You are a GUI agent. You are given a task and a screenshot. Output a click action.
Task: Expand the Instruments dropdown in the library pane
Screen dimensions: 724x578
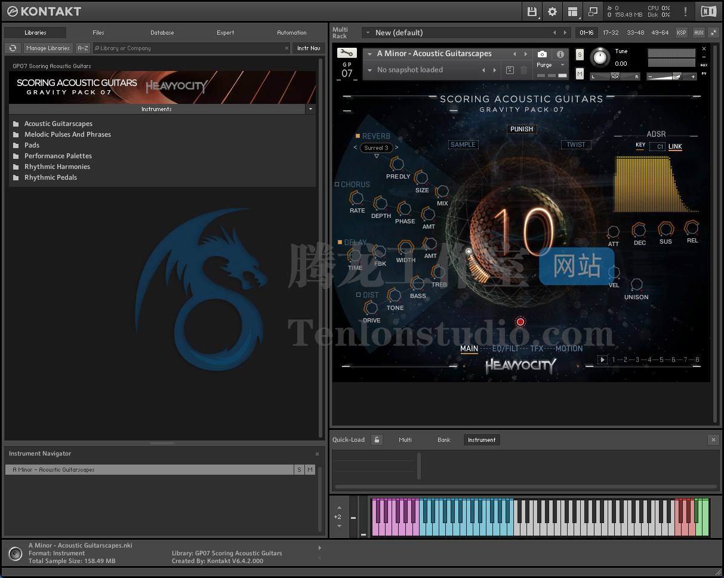pyautogui.click(x=310, y=109)
